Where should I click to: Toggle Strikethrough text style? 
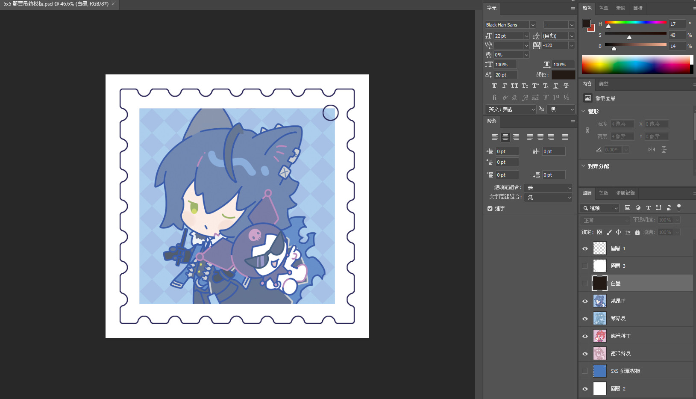[566, 86]
